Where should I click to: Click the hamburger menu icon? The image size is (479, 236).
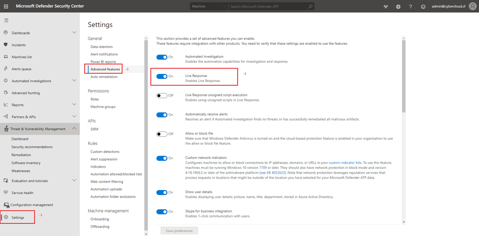[x=6, y=20]
